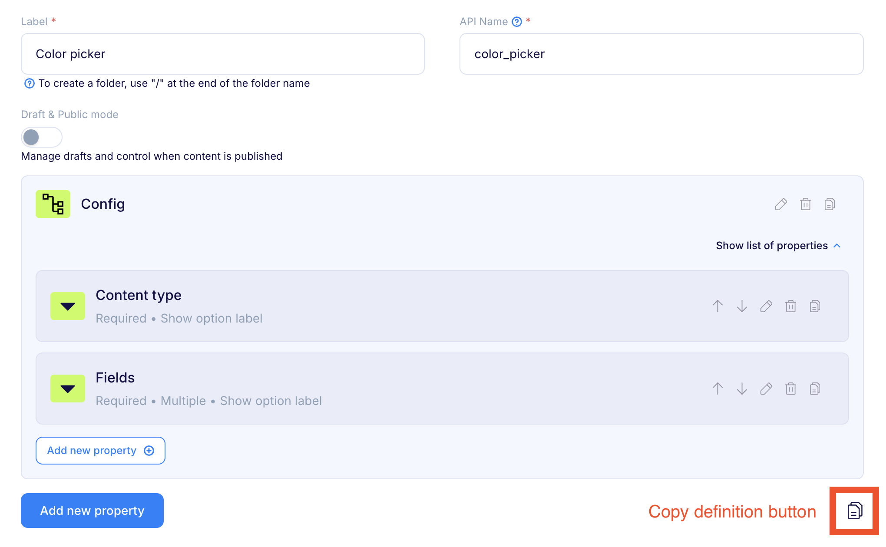The height and width of the screenshot is (547, 886).
Task: Click the outlined Add new property button
Action: coord(100,451)
